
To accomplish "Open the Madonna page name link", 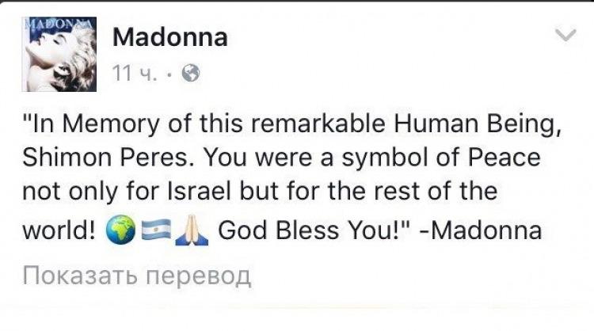I will coord(170,37).
